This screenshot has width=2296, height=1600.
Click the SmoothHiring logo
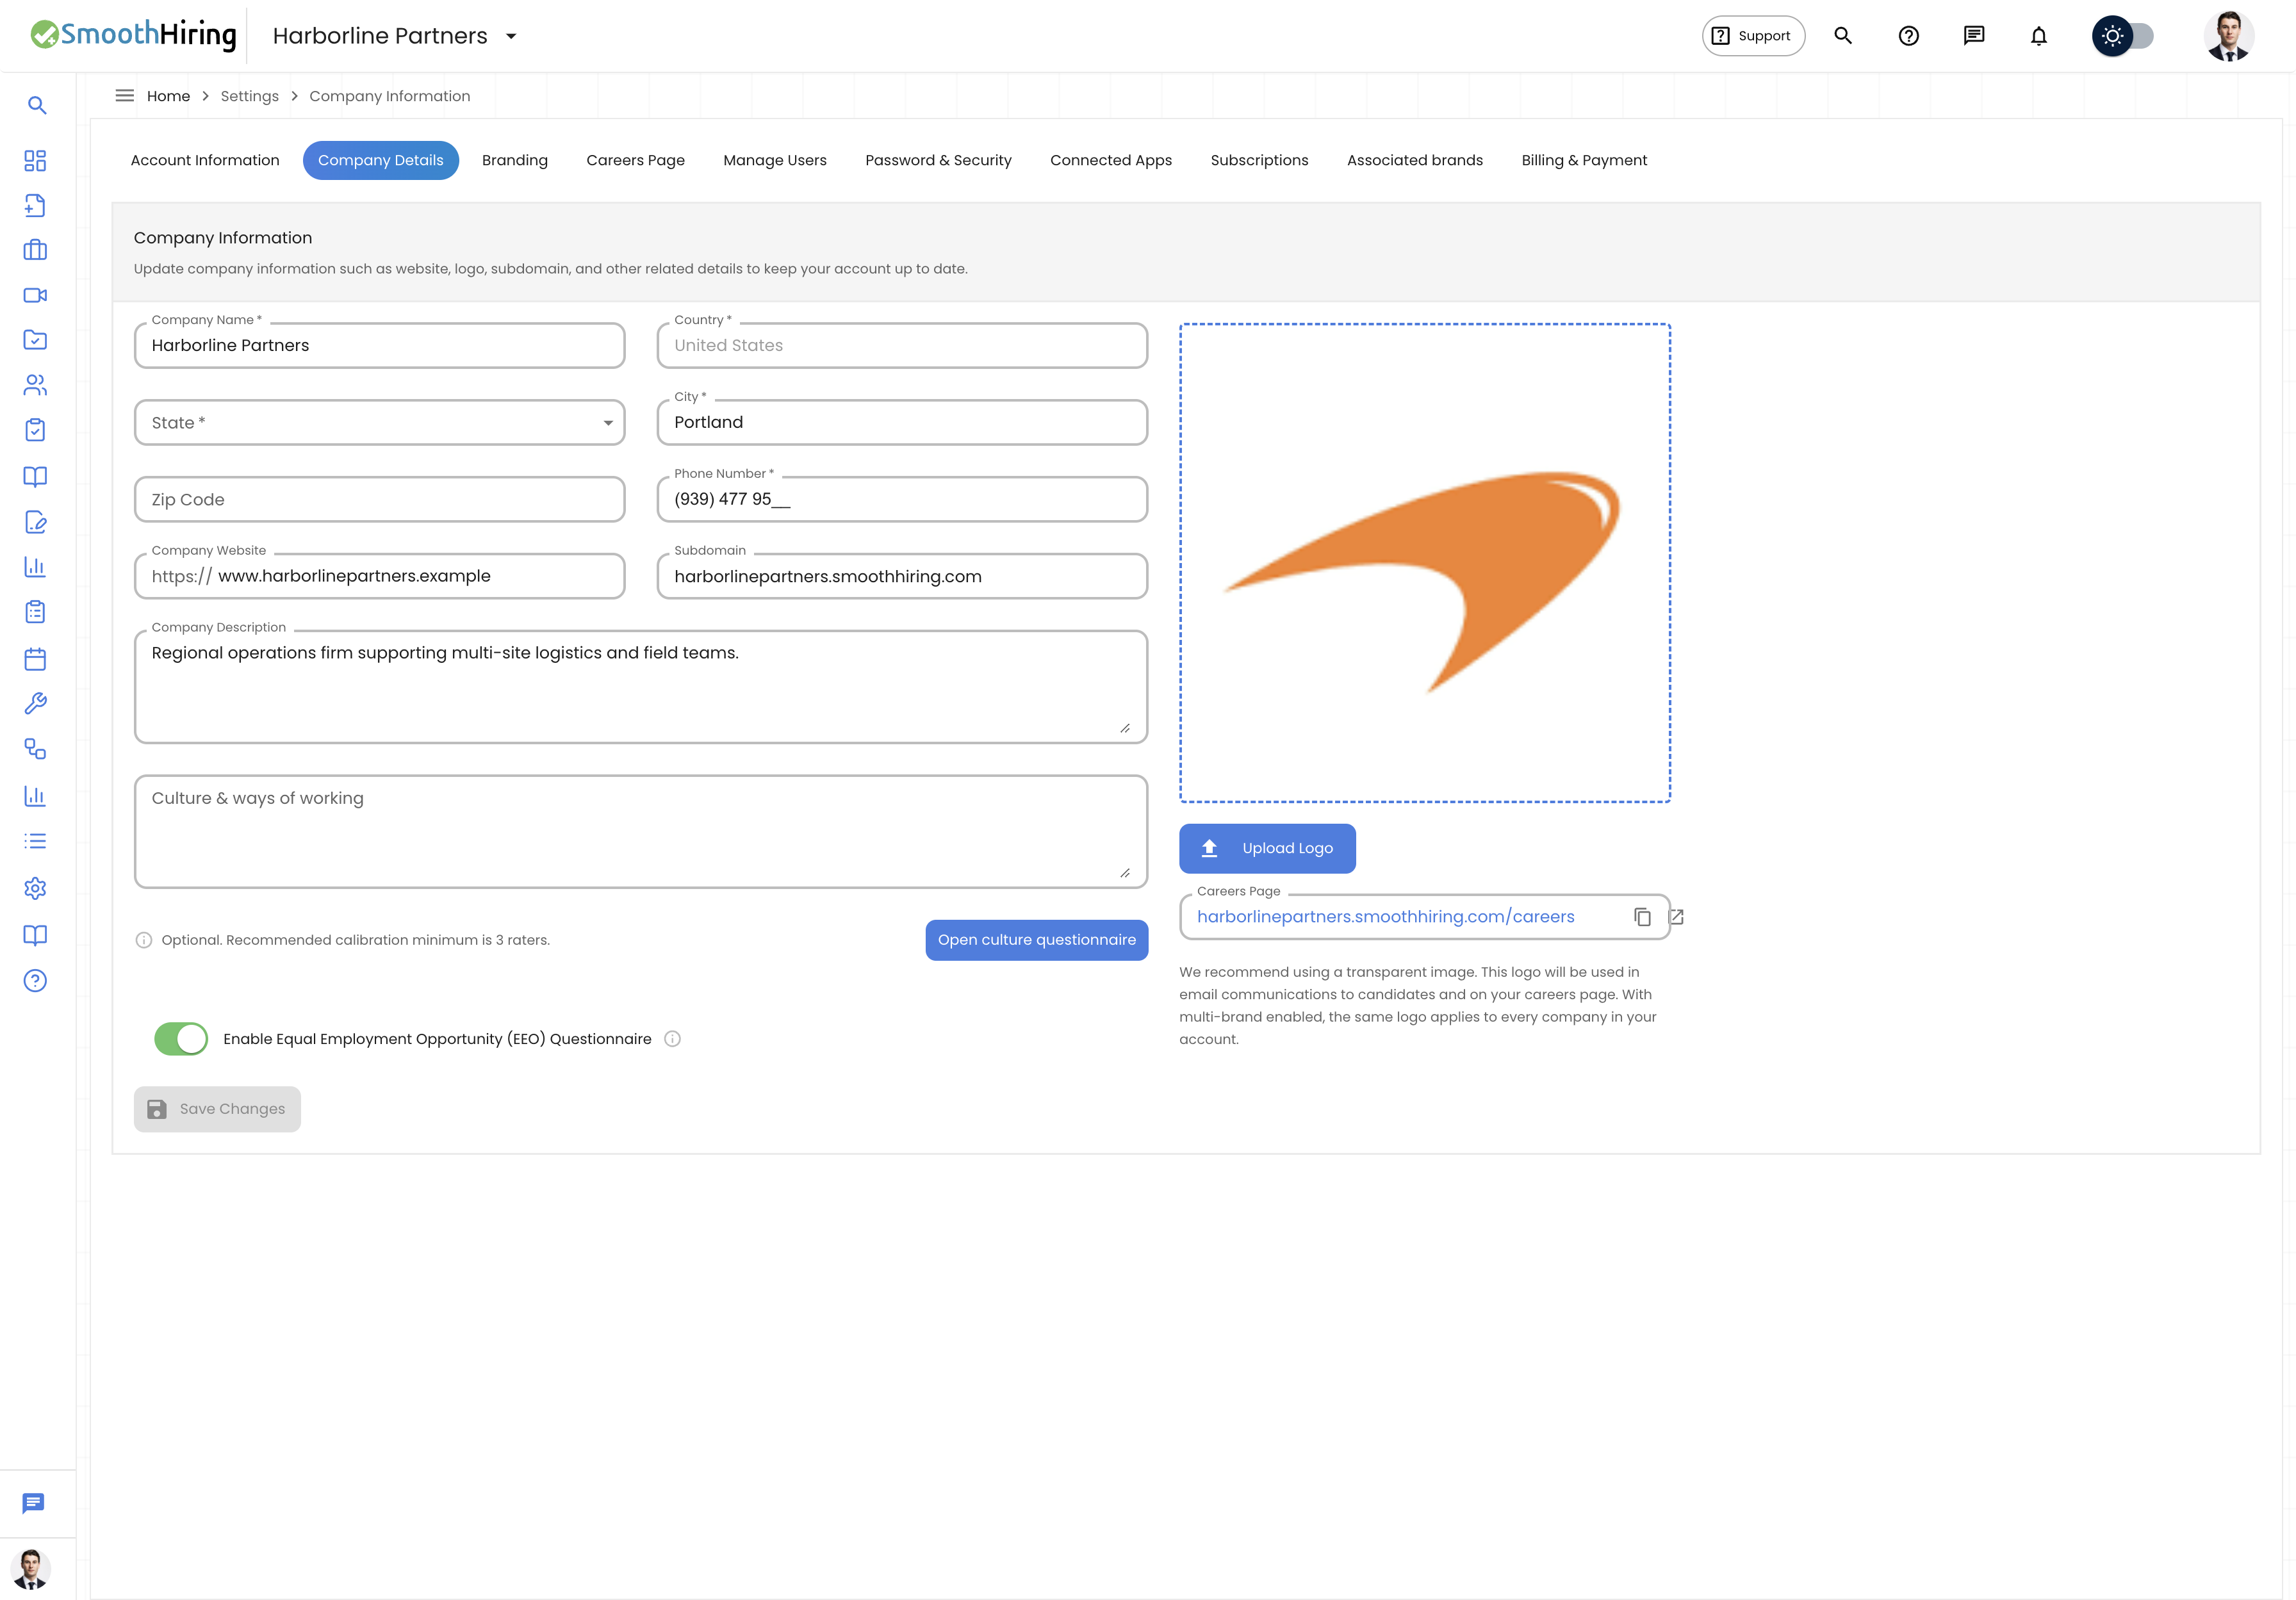[134, 35]
